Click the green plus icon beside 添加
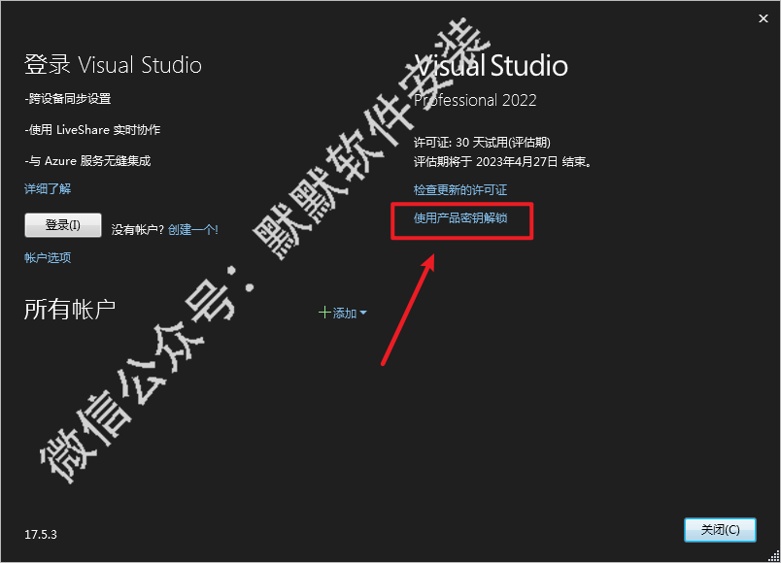This screenshot has height=563, width=781. tap(324, 313)
